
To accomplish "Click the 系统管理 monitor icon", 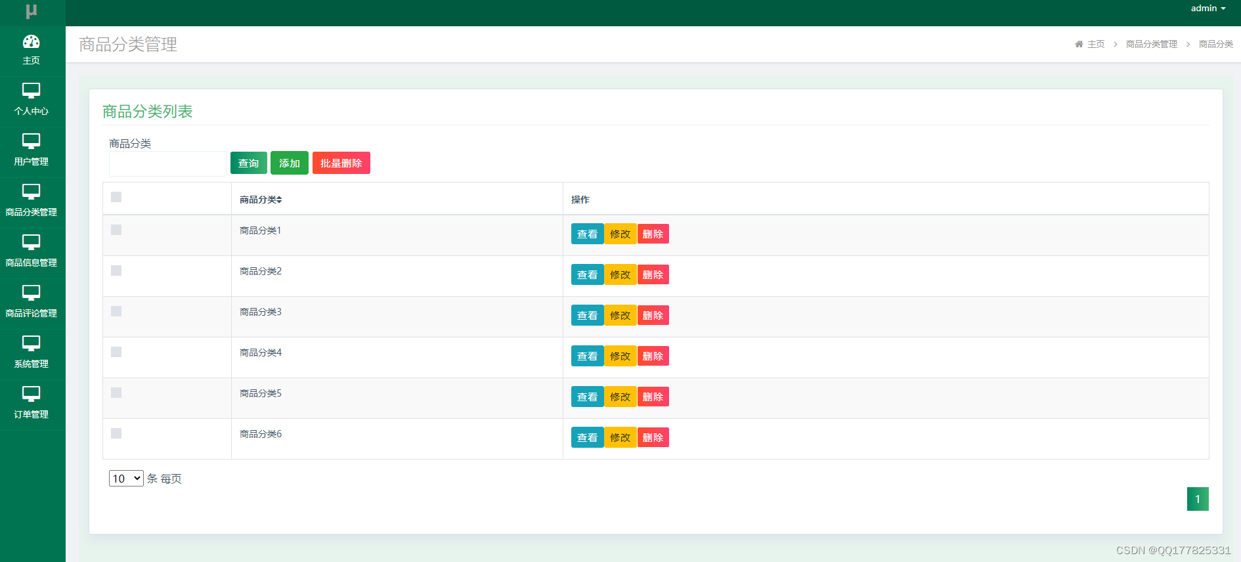I will coord(32,343).
